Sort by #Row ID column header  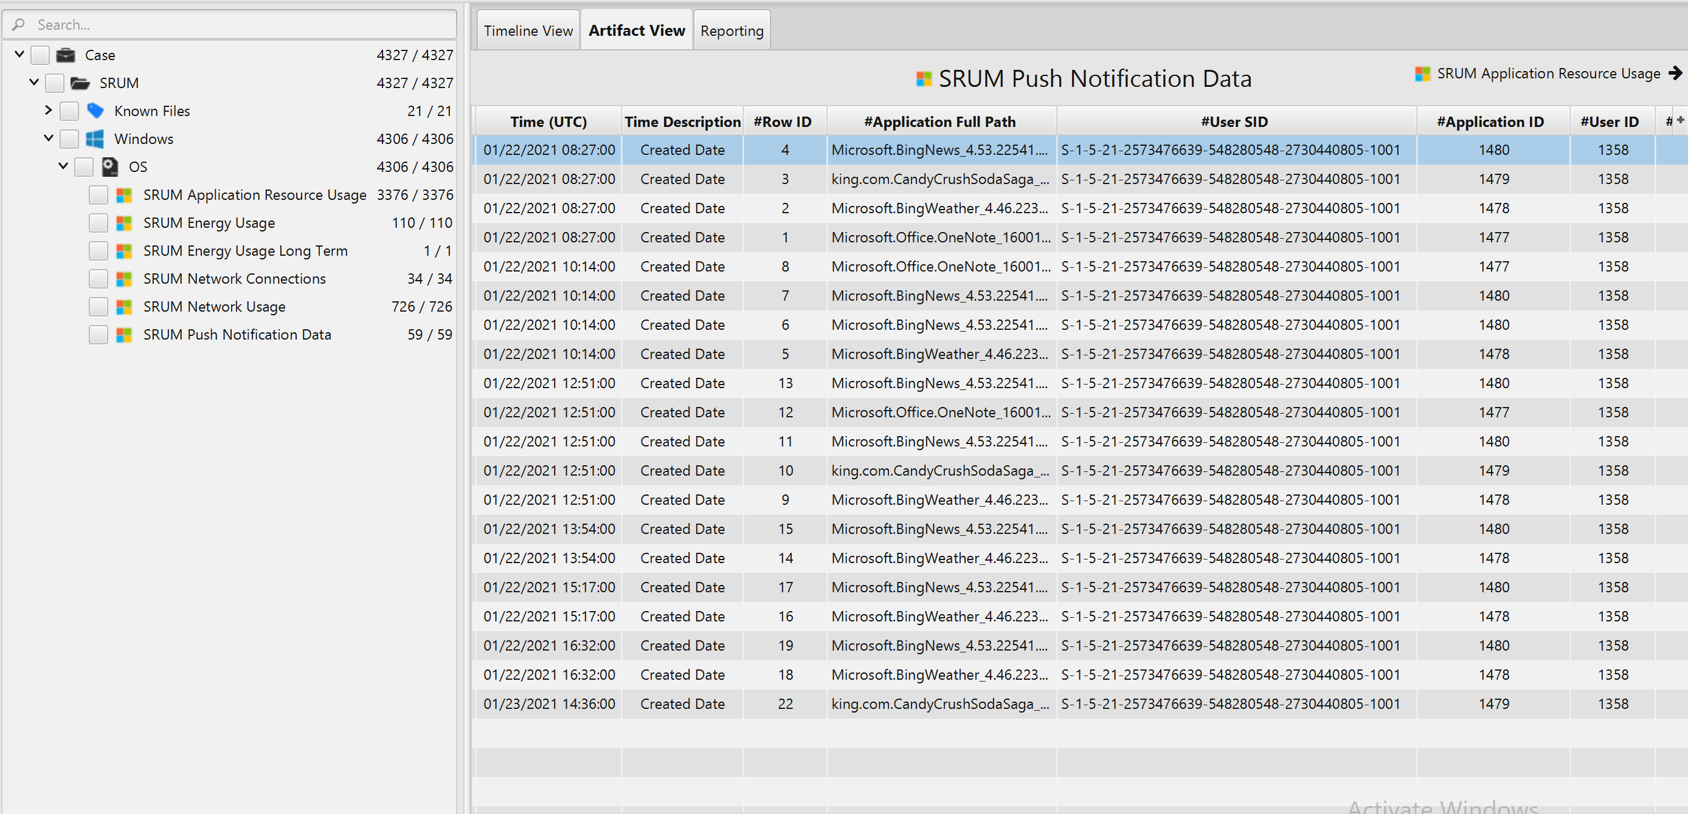point(784,122)
